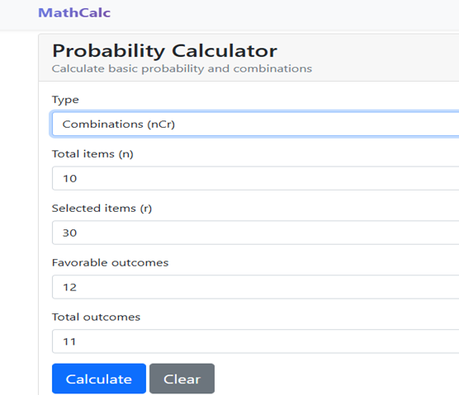The height and width of the screenshot is (395, 459).
Task: Expand the Type combo box
Action: [255, 124]
